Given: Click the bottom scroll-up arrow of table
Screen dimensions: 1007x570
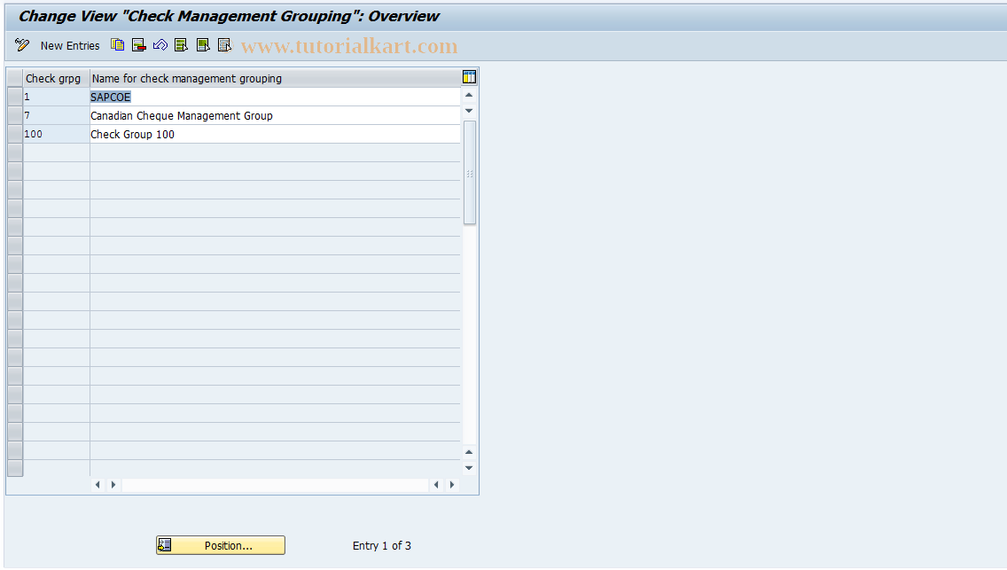Looking at the screenshot, I should (470, 452).
